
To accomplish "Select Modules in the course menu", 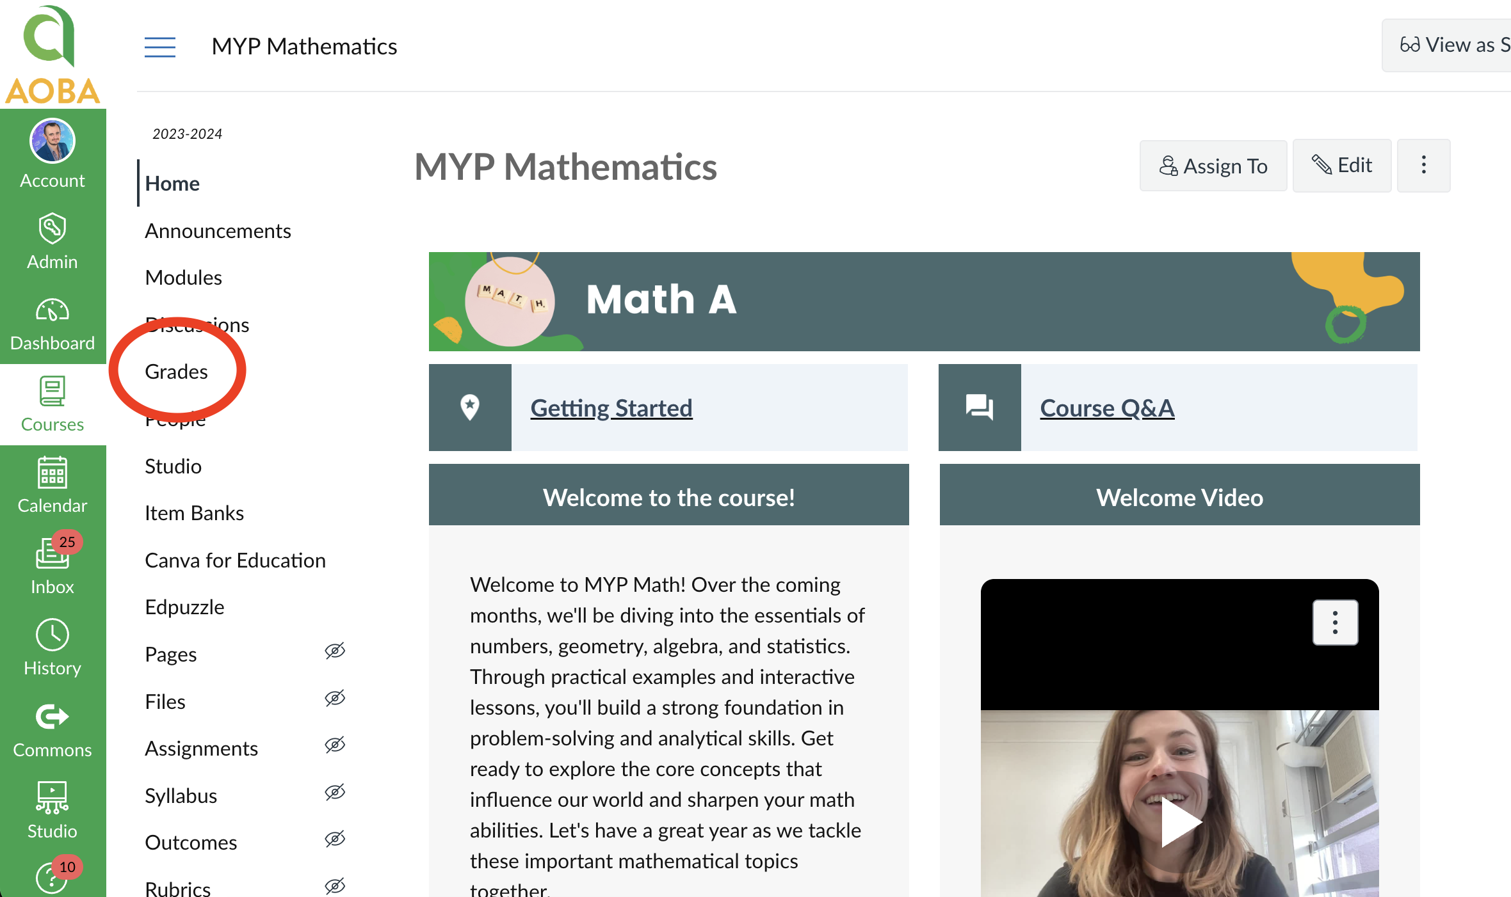I will click(184, 278).
